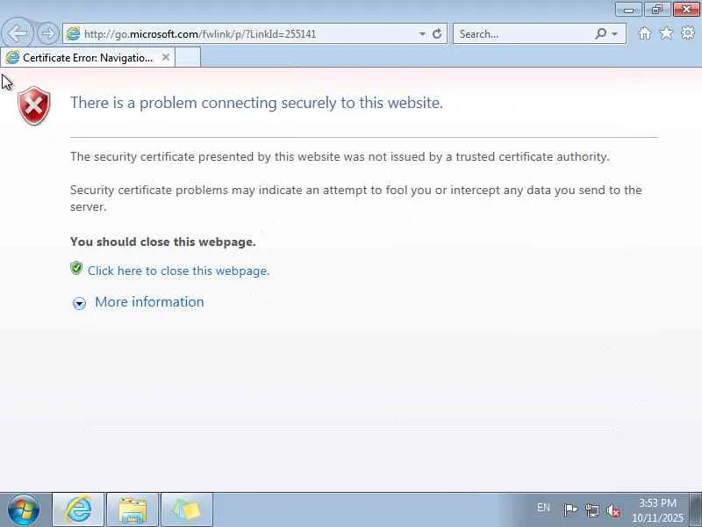
Task: Click into the Search... box
Action: pos(524,34)
